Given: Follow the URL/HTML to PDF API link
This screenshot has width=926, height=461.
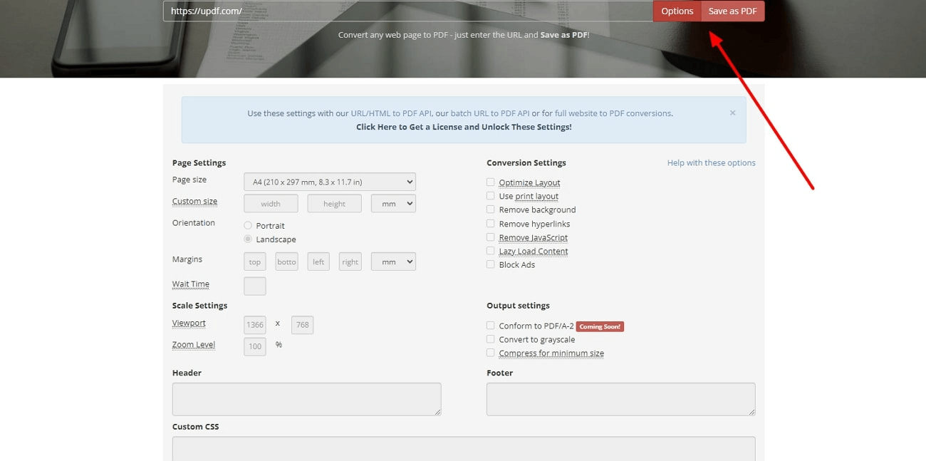Looking at the screenshot, I should pos(391,113).
